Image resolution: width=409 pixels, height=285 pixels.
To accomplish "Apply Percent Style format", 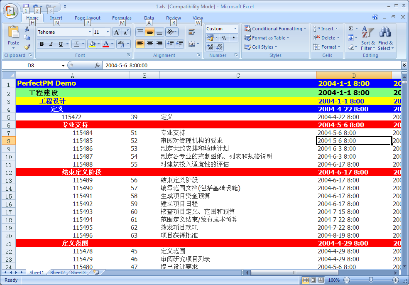I will pyautogui.click(x=224, y=38).
